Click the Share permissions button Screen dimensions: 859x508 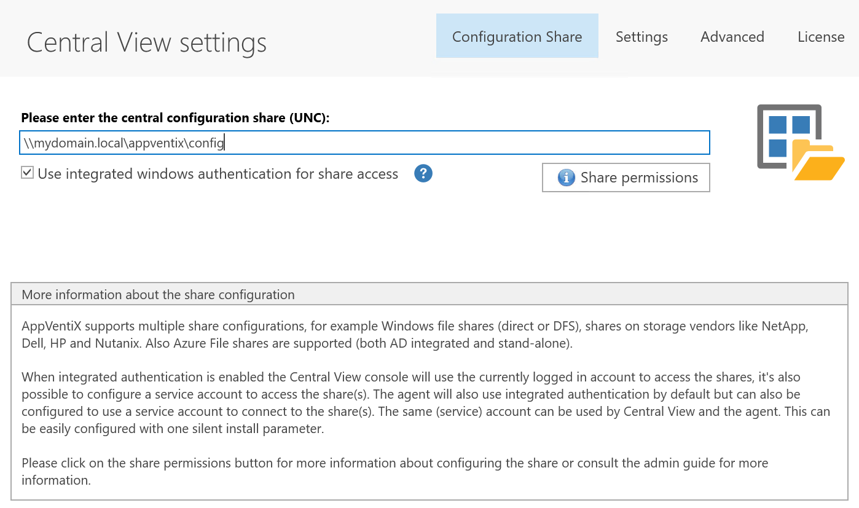click(626, 178)
